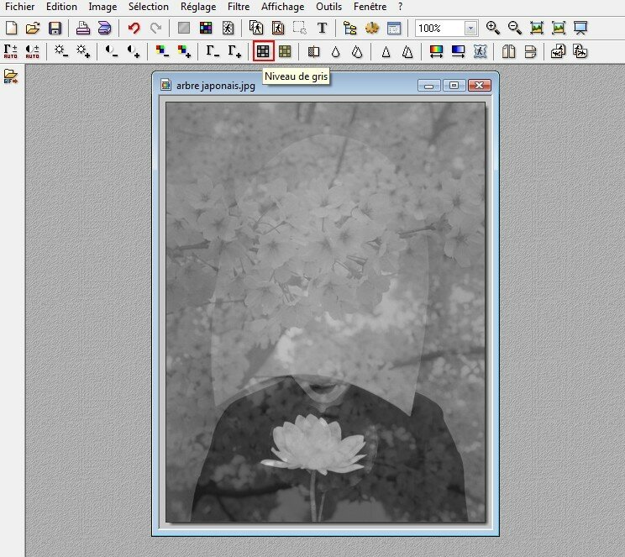Open the Outils menu
The image size is (625, 557).
pyautogui.click(x=328, y=7)
